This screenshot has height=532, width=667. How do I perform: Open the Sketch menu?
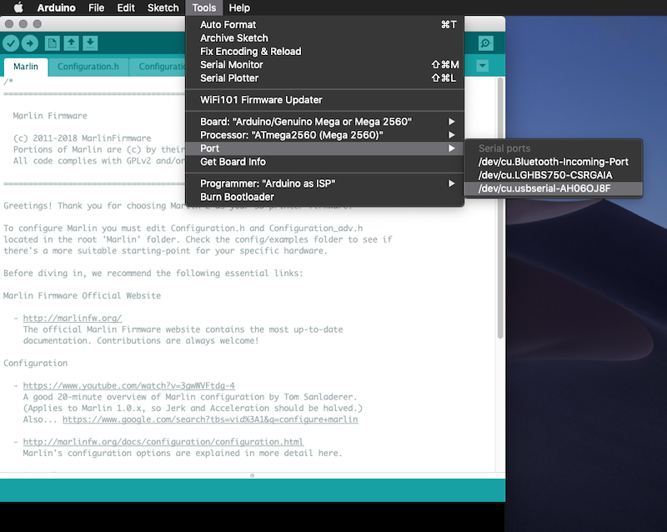tap(163, 8)
